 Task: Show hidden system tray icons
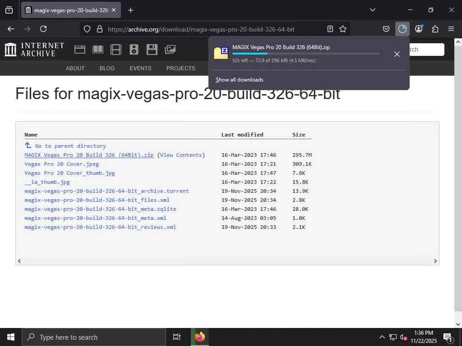[x=382, y=337]
